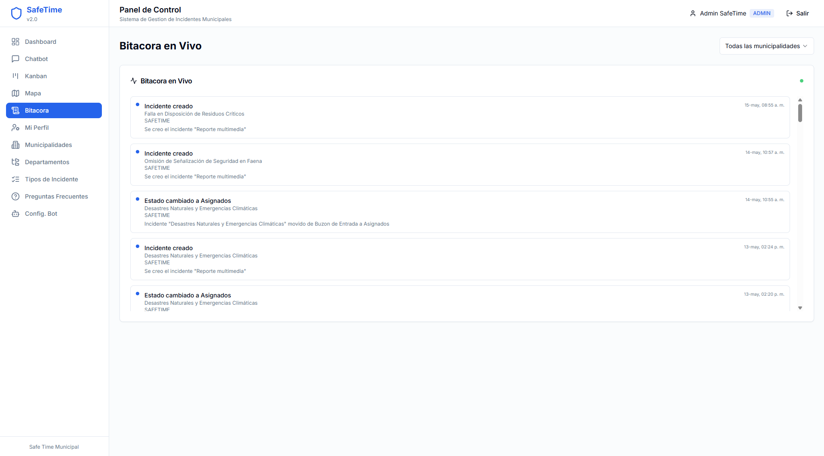Click the Mapa map icon

coord(15,93)
